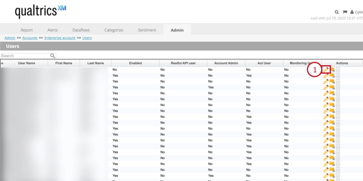363x181 pixels.
Task: Click the Admin breadcrumb link
Action: [10, 38]
